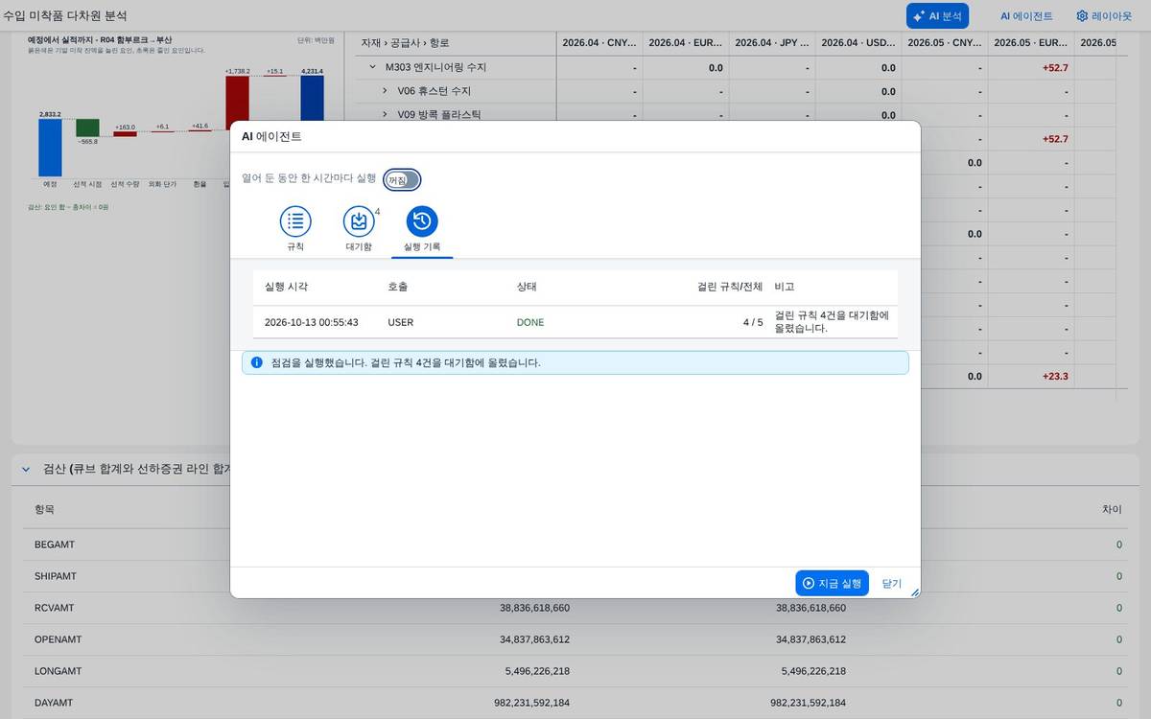
Task: Click the 수입 미착품 다차원 분석 title
Action: coord(65,16)
